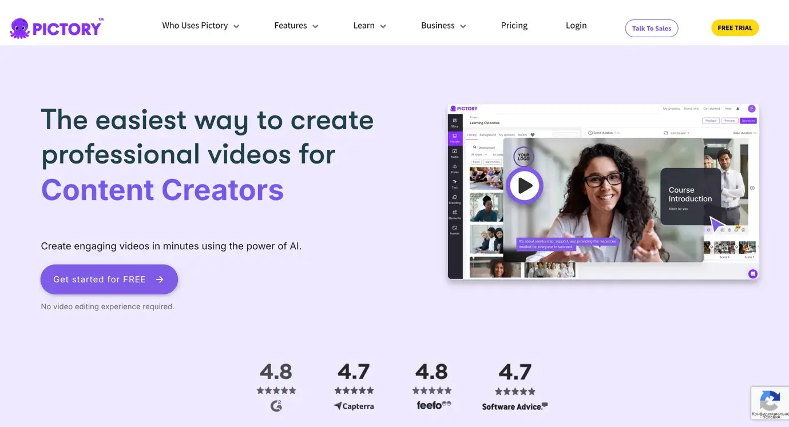The height and width of the screenshot is (427, 789).
Task: Expand the Features dropdown chevron
Action: tap(315, 26)
